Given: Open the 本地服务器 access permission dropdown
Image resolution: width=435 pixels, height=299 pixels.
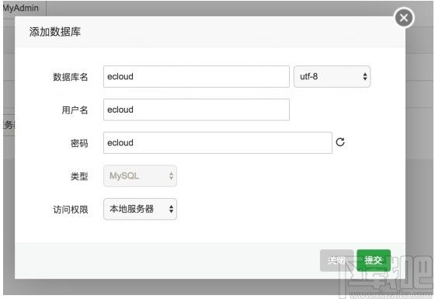Looking at the screenshot, I should [140, 209].
